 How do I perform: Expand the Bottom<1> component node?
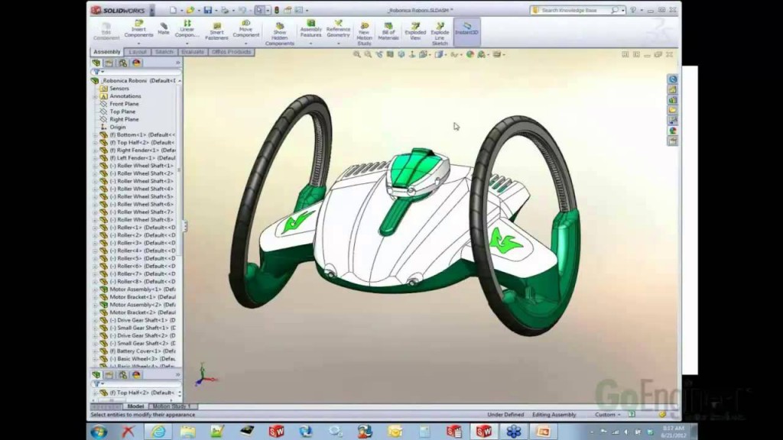(x=96, y=135)
